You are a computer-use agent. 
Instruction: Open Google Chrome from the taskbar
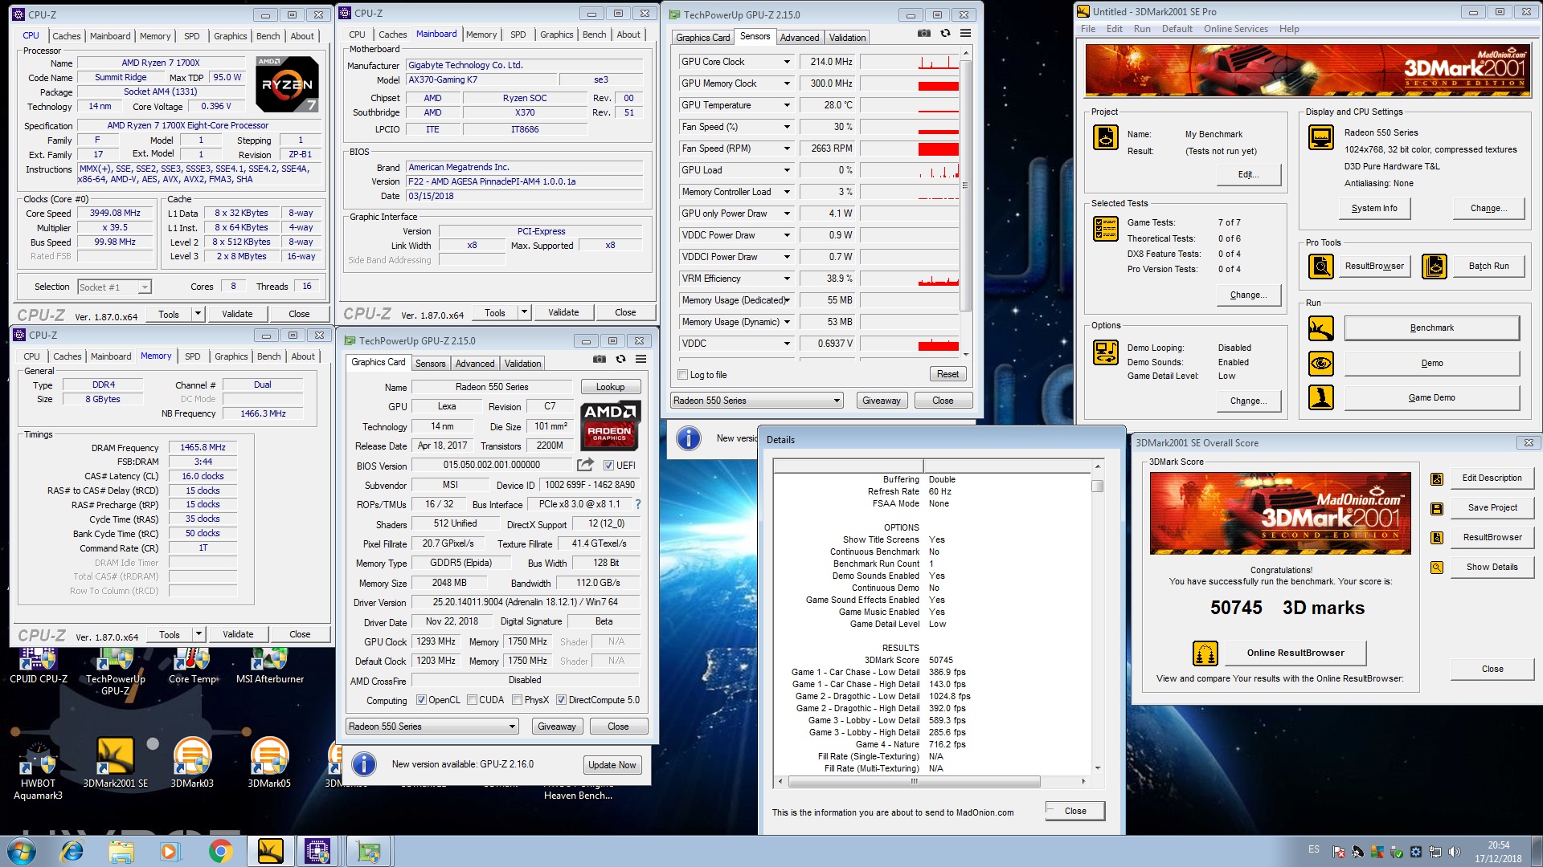(220, 851)
